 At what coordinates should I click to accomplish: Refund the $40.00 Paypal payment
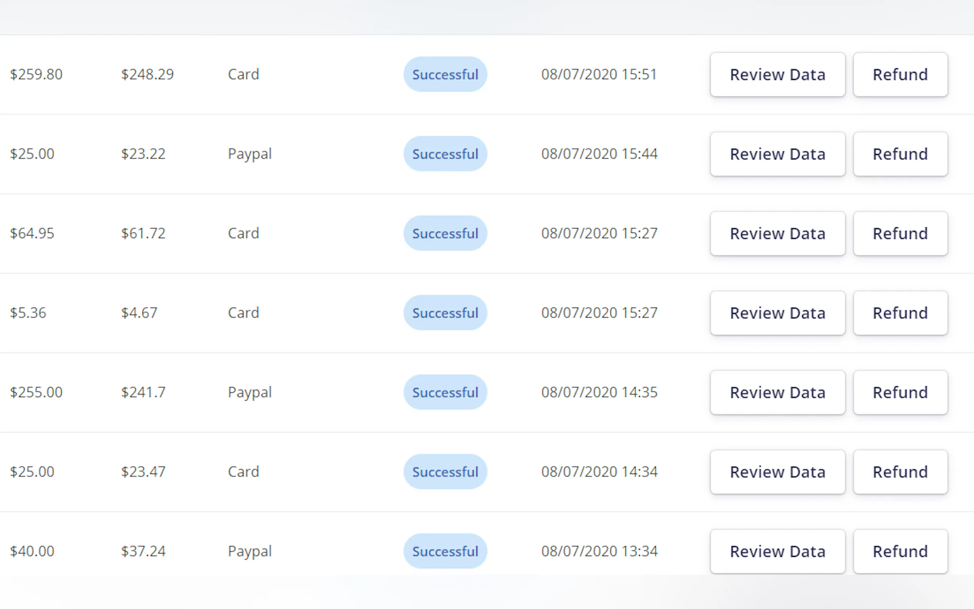(x=900, y=551)
